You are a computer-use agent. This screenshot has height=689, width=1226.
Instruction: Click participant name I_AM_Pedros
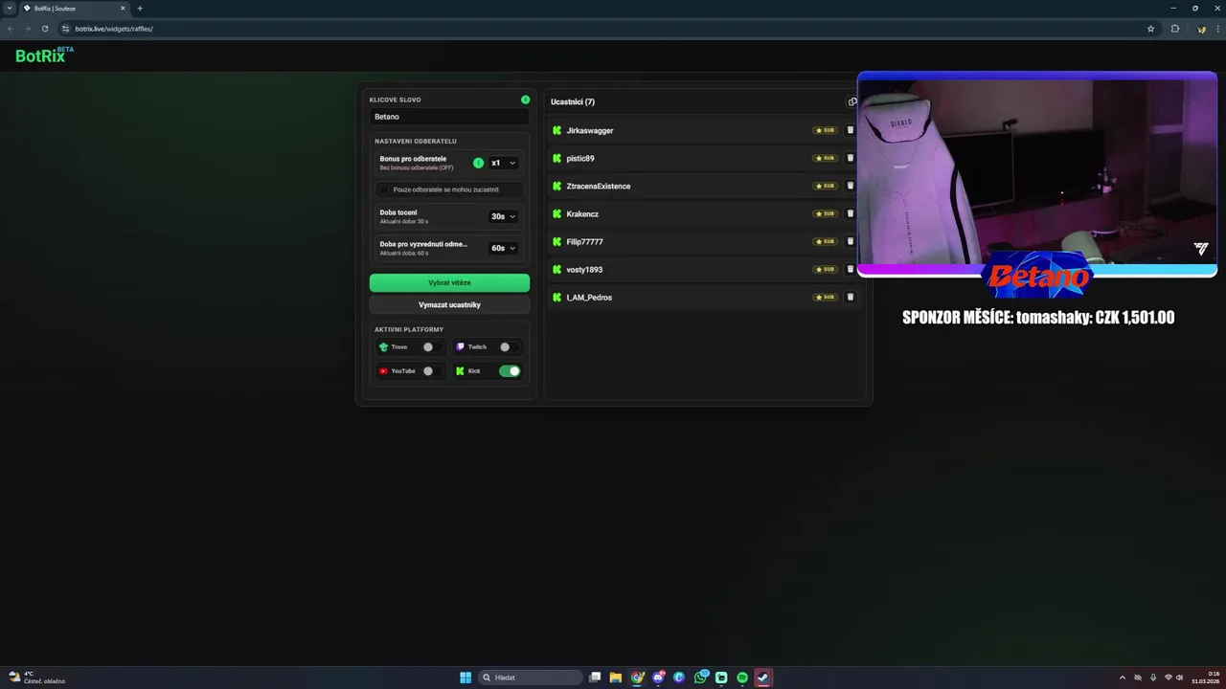[x=589, y=297]
